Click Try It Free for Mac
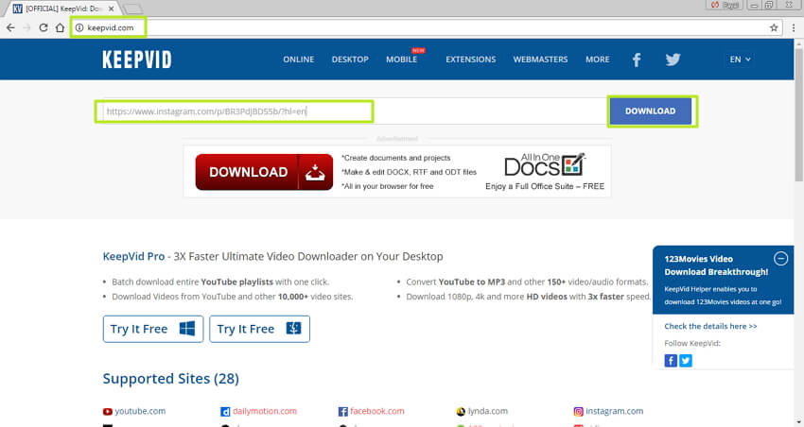Viewport: 804px width, 427px height. coord(259,329)
